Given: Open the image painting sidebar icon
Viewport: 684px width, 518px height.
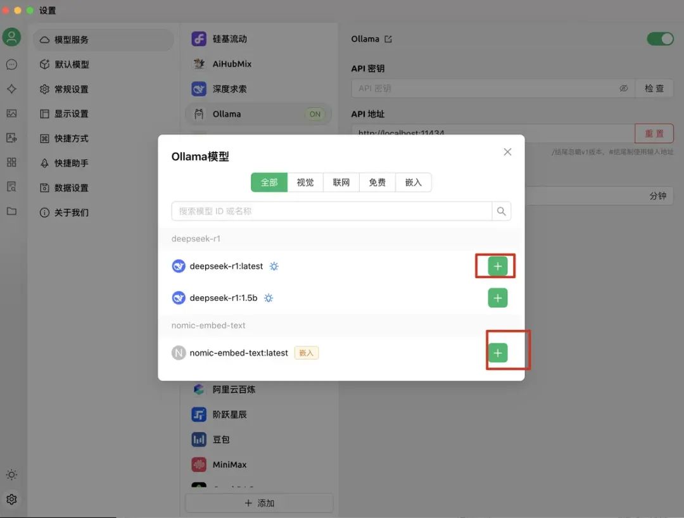Looking at the screenshot, I should tap(12, 113).
